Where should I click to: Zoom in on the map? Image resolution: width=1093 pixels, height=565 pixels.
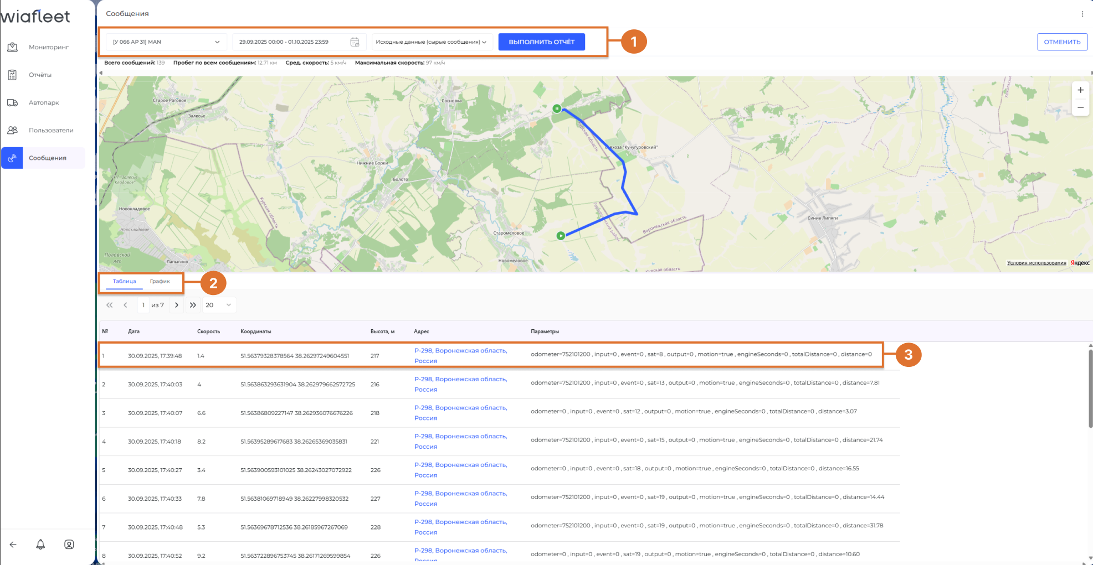[x=1080, y=90]
